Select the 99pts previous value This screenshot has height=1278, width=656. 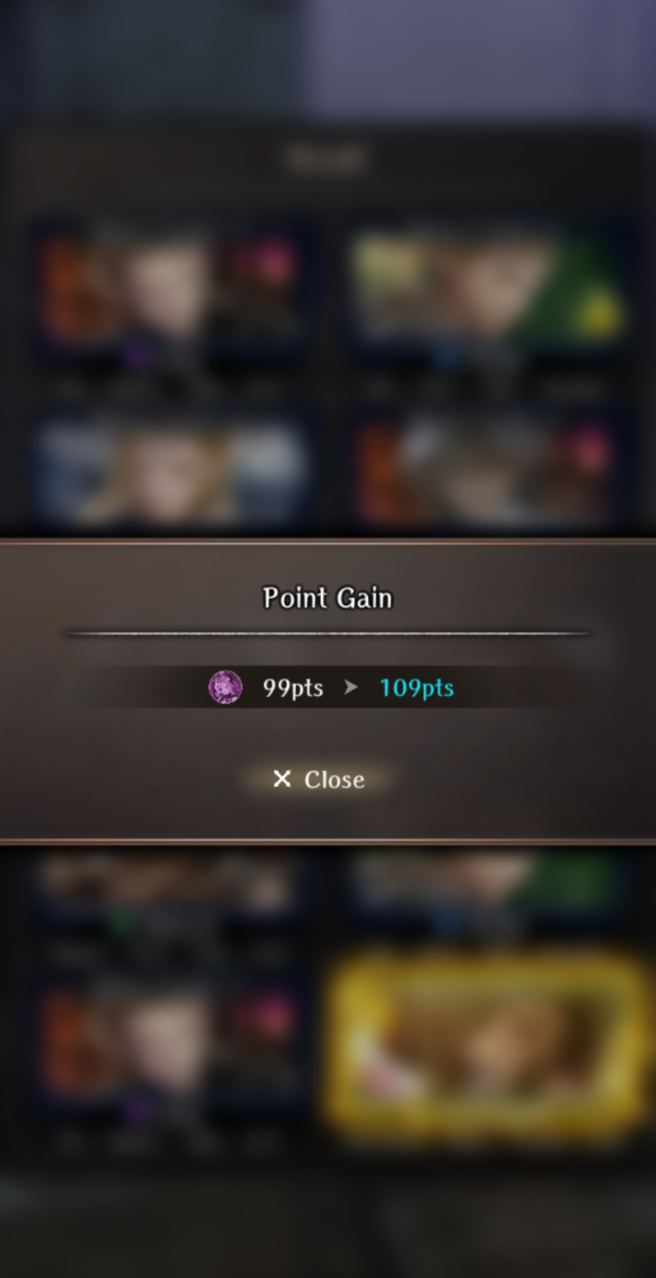[293, 688]
